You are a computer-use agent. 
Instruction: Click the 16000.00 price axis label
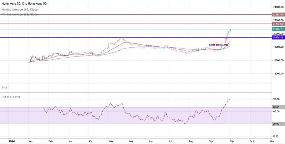pos(278,61)
